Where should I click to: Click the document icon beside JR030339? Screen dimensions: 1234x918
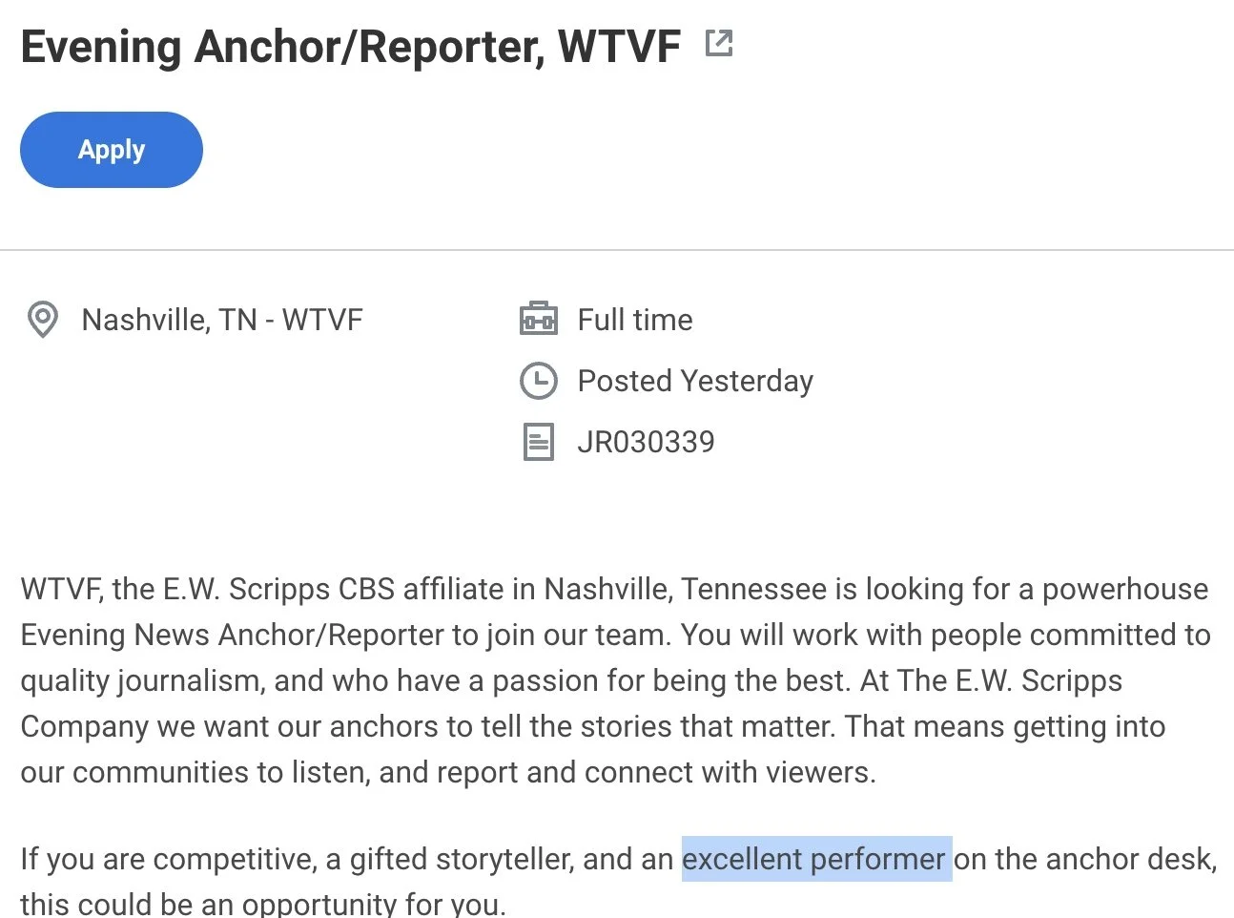(538, 442)
